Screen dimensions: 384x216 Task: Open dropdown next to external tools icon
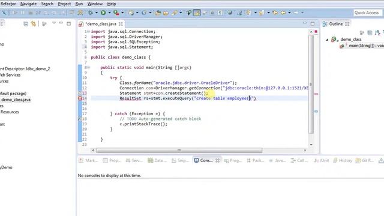pyautogui.click(x=122, y=13)
